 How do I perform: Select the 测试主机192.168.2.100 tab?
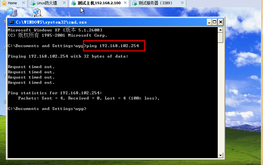[x=99, y=3]
